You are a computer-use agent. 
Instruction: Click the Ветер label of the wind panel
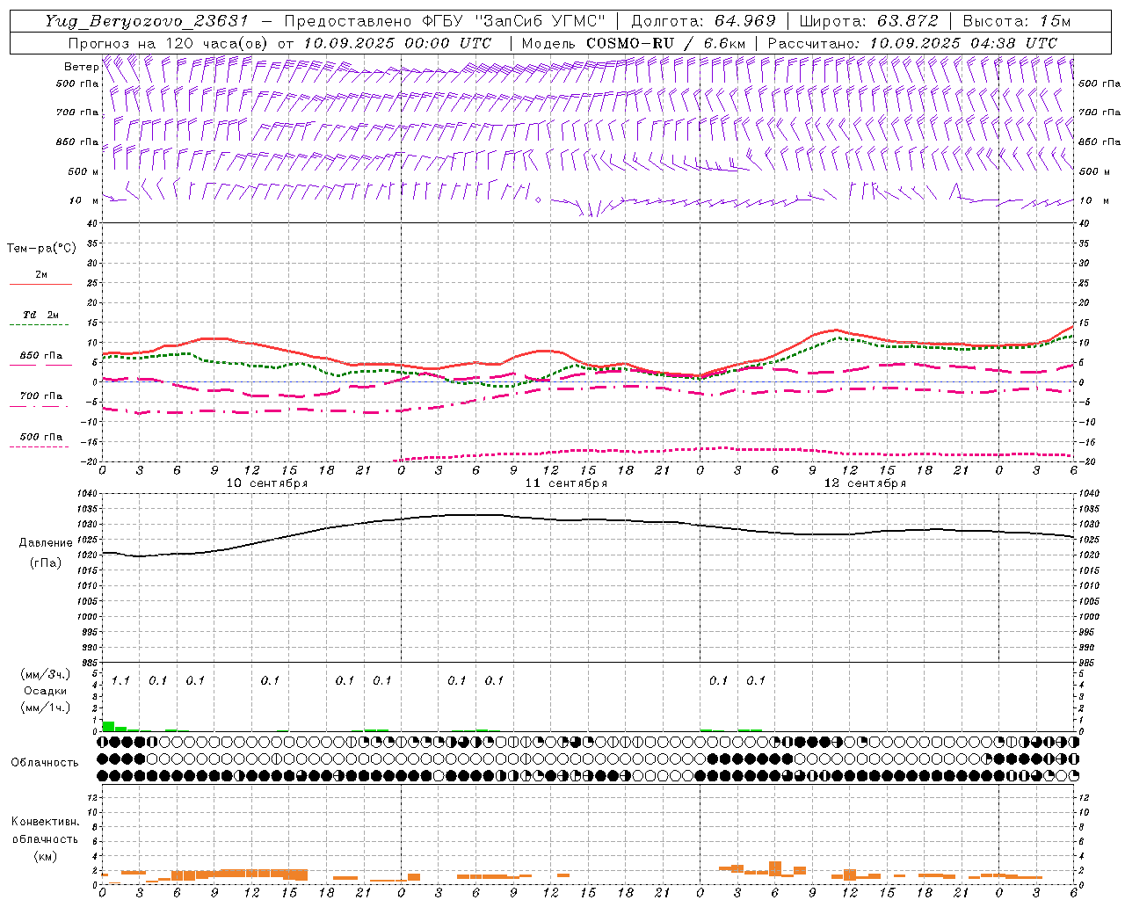coord(81,67)
